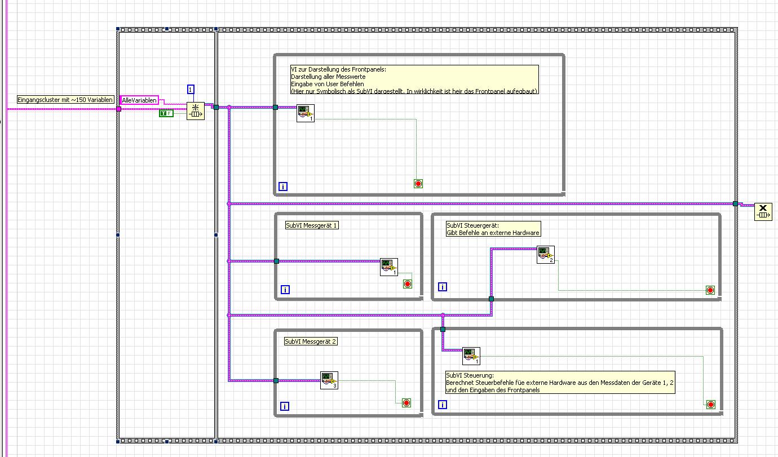This screenshot has width=778, height=457.
Task: Click the input tunnel of Frontpanel display loop
Action: [275, 107]
